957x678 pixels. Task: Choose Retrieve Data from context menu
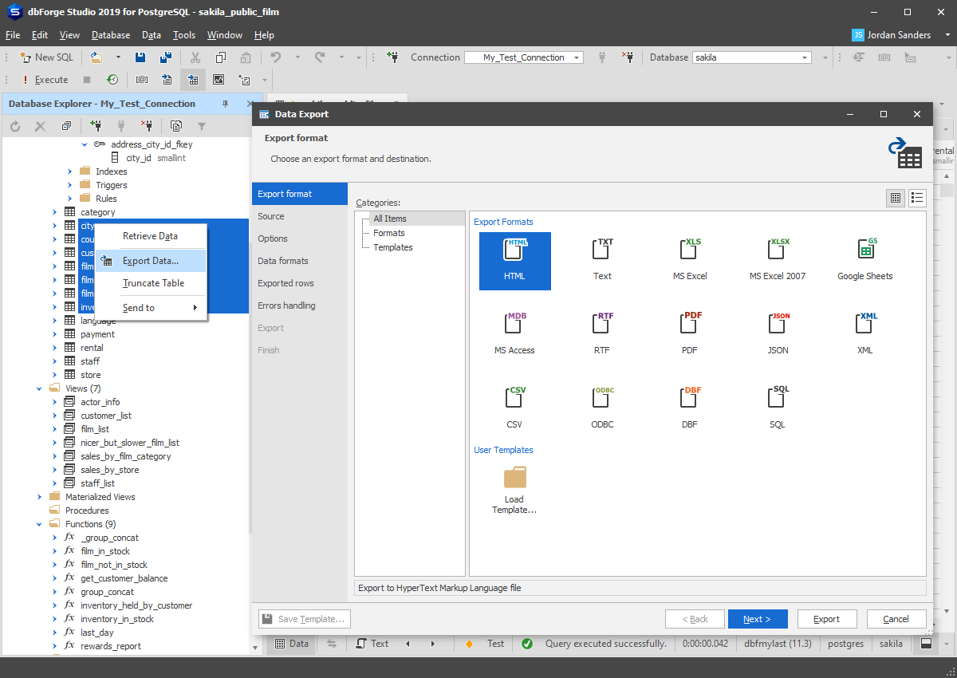point(150,236)
